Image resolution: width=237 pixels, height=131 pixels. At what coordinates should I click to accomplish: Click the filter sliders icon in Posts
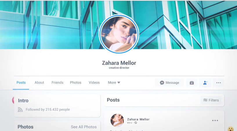[205, 100]
